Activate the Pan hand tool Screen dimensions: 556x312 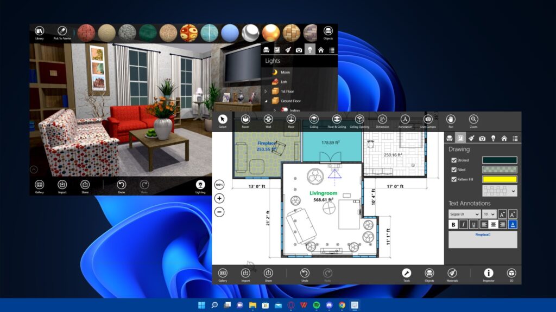(x=451, y=121)
